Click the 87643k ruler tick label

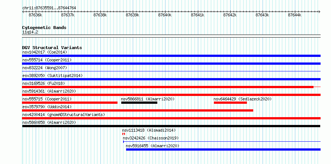(x=262, y=15)
